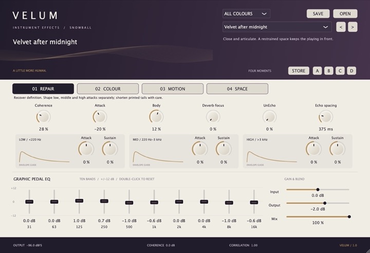
Task: Click the 1.0 dB value under 125 band
Action: click(79, 221)
